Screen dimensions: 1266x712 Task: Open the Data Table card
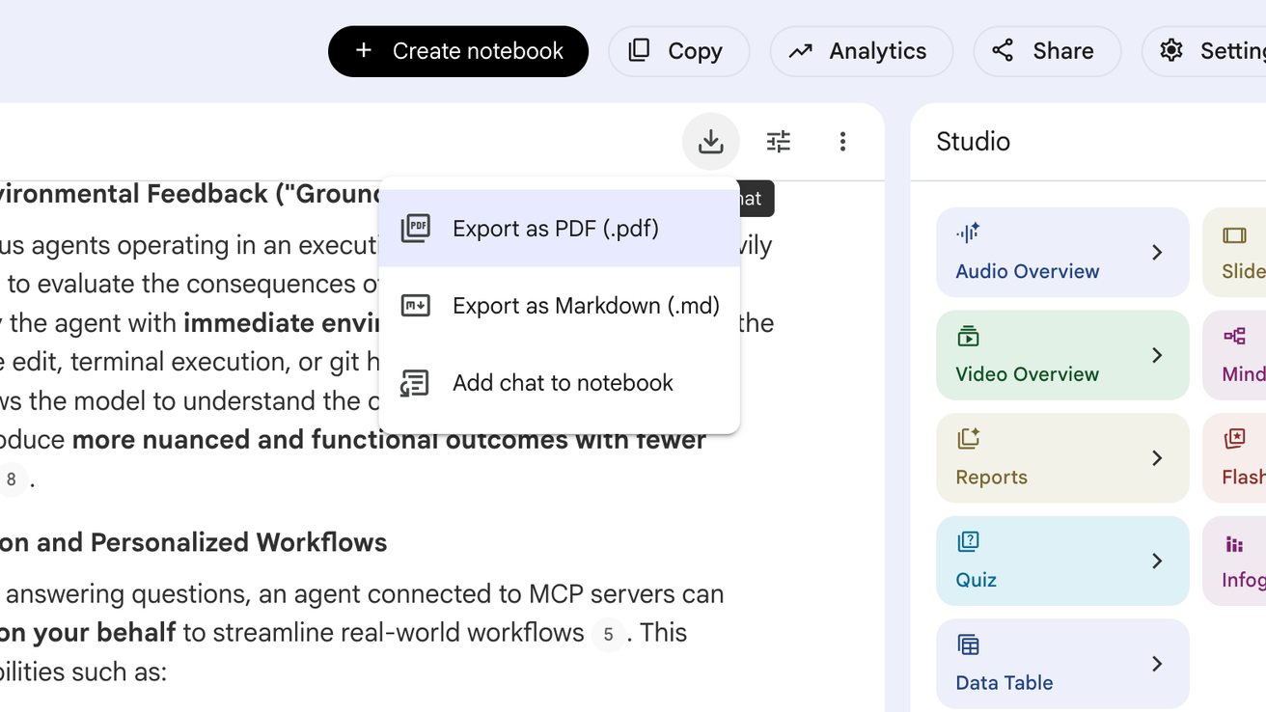1062,664
